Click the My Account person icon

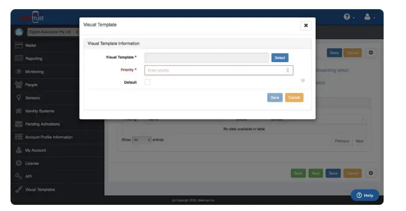(x=19, y=150)
